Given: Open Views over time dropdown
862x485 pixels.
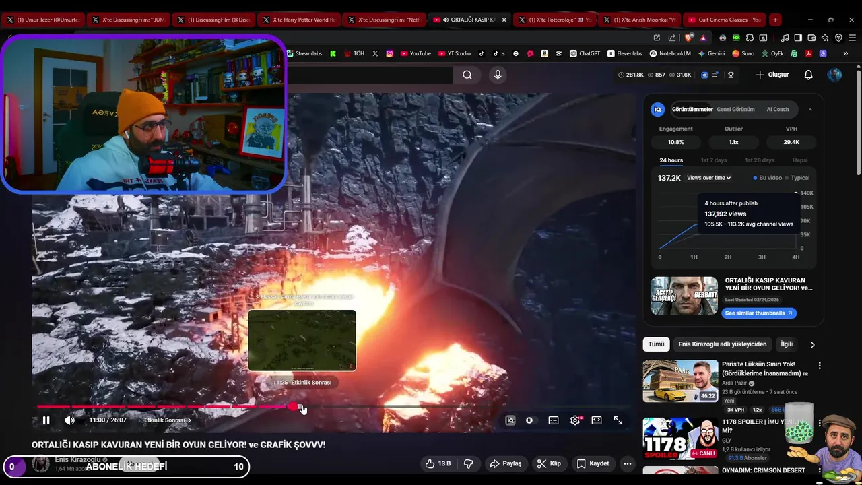Looking at the screenshot, I should 709,178.
